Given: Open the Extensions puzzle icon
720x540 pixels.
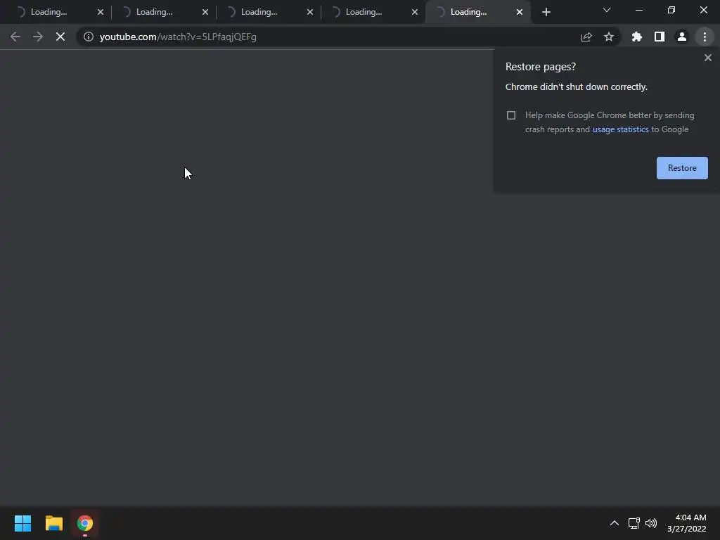Looking at the screenshot, I should click(x=636, y=37).
